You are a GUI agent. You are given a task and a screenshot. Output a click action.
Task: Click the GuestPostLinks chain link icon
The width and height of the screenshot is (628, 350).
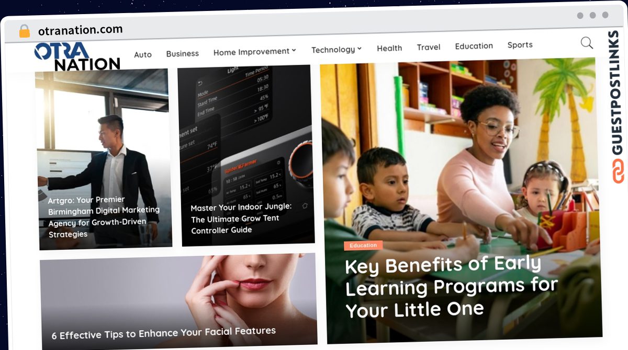tap(619, 170)
